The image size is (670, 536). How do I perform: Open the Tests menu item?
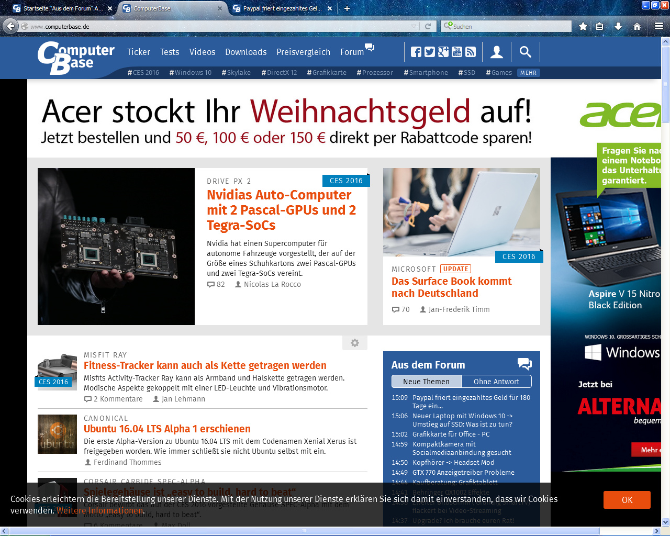[x=170, y=52]
